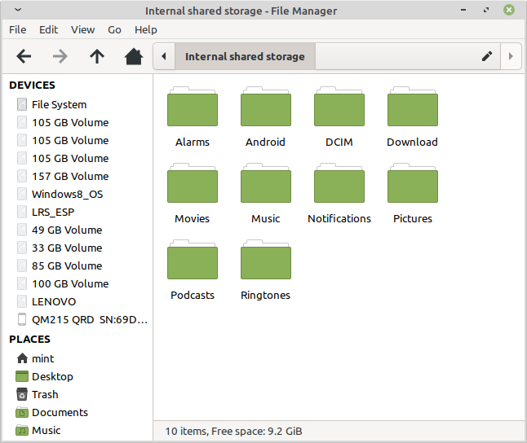The image size is (527, 443).
Task: Open the window menu chevron in title bar
Action: click(18, 10)
